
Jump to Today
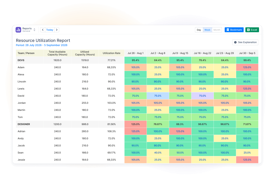tap(50, 30)
